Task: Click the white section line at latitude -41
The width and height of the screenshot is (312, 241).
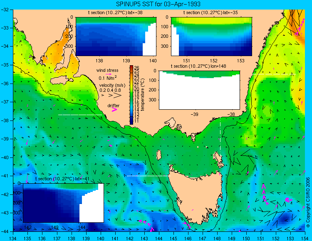Action: tap(149, 176)
